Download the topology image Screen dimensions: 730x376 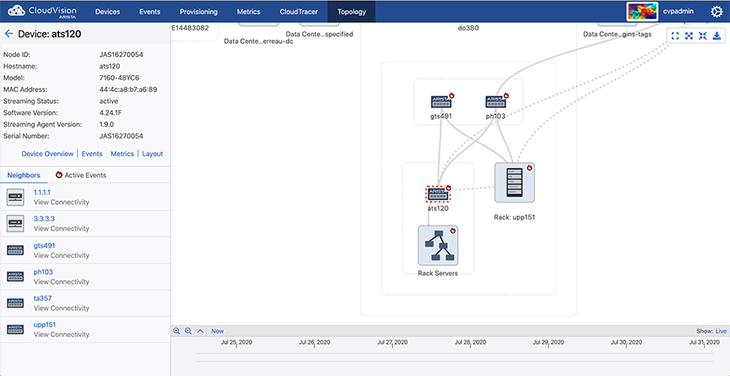[x=717, y=35]
